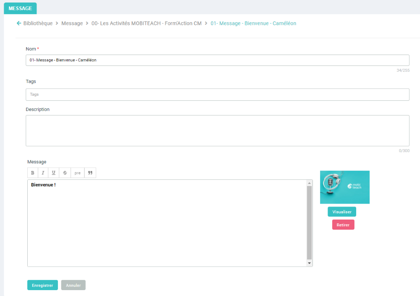Focus the Tags input field
Image resolution: width=420 pixels, height=296 pixels.
[218, 94]
